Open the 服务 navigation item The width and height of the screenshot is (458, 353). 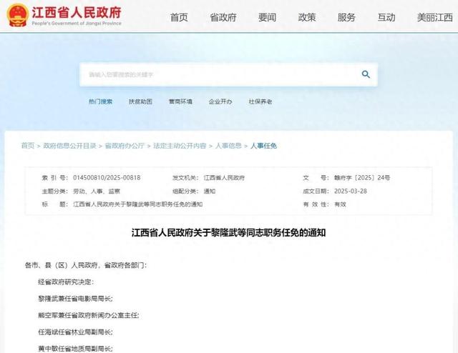pyautogui.click(x=346, y=17)
